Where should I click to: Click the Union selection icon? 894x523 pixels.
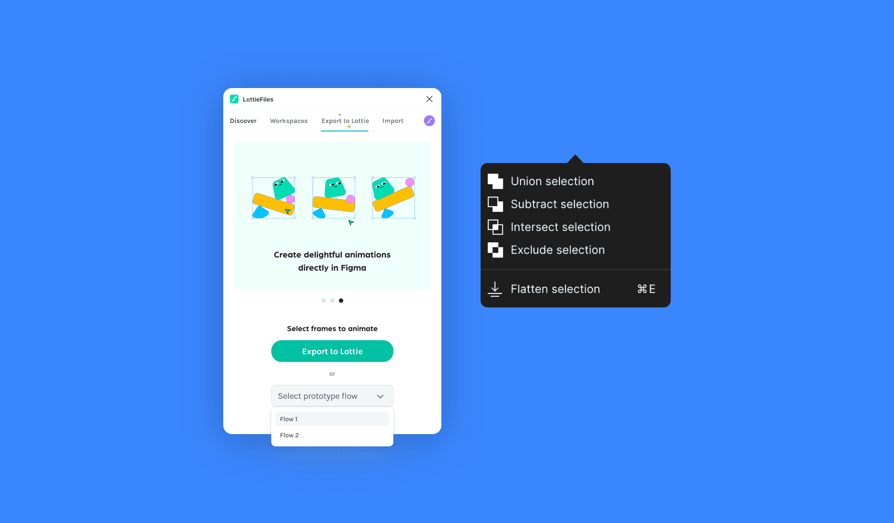pyautogui.click(x=495, y=181)
